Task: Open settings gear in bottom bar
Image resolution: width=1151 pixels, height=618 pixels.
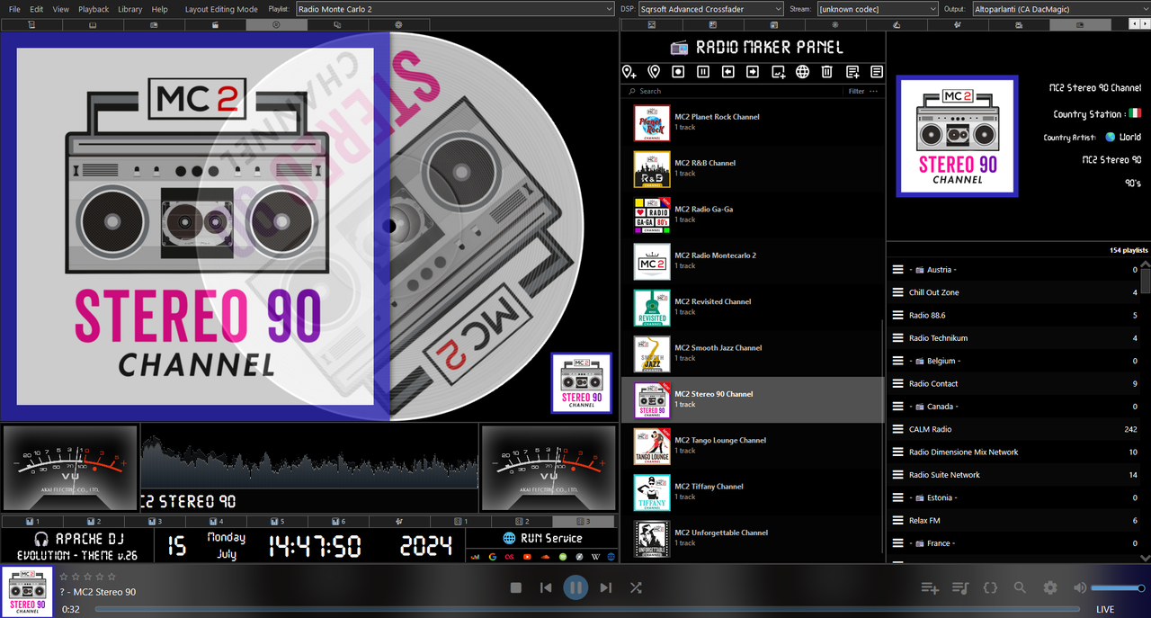Action: [x=1050, y=587]
